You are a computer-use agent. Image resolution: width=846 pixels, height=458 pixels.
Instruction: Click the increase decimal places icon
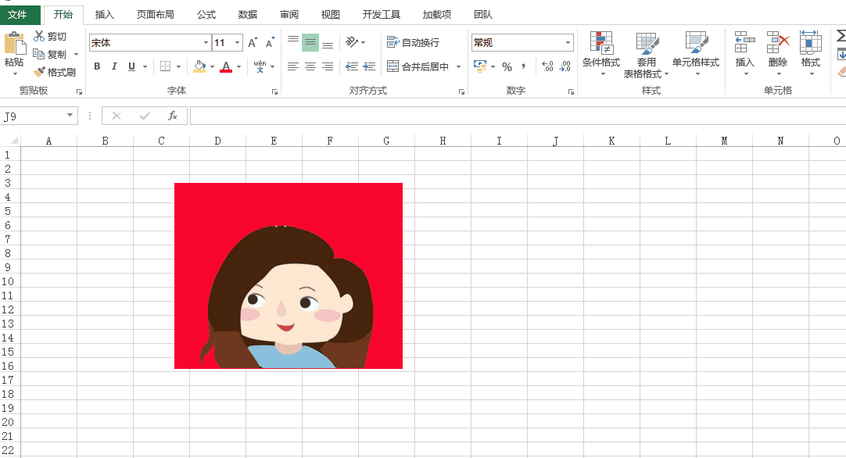(547, 66)
